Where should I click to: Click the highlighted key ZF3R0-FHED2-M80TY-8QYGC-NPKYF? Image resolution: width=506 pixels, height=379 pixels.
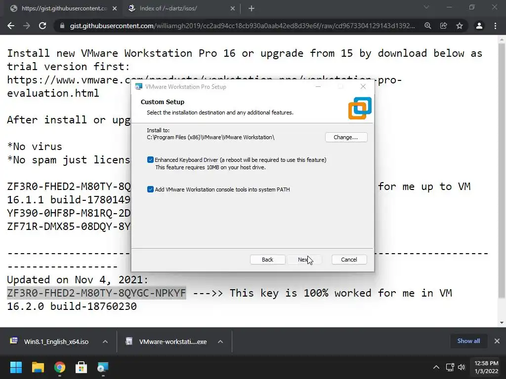point(96,293)
